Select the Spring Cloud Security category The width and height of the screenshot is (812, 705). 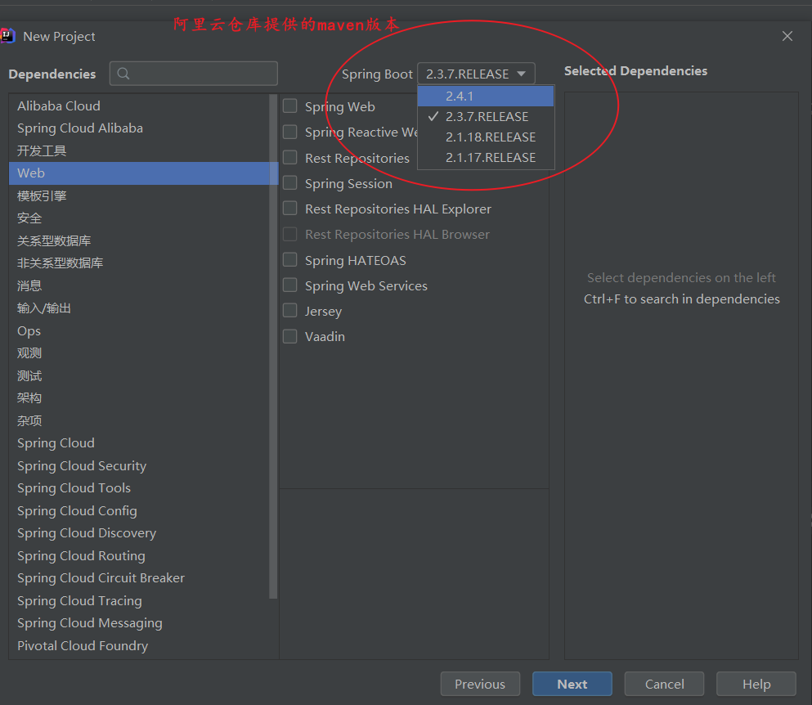(x=139, y=465)
